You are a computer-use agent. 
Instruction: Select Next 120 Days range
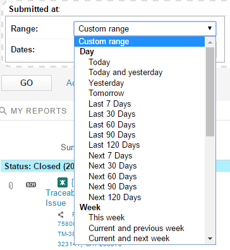click(115, 197)
